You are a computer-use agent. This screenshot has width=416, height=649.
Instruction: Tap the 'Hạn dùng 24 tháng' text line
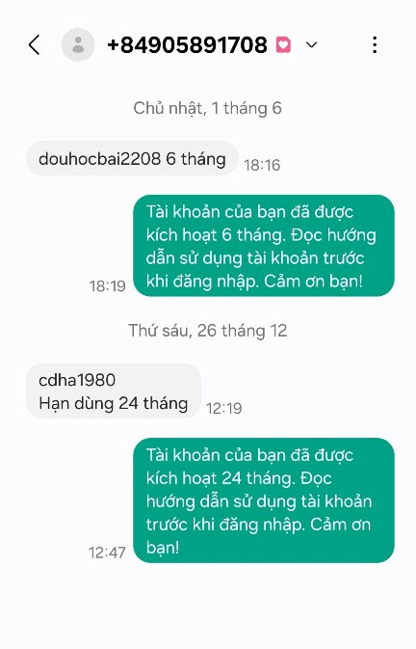(114, 403)
